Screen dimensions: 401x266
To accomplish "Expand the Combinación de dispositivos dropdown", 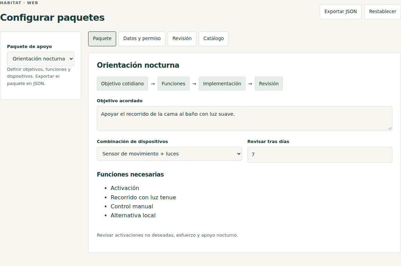I will tap(169, 154).
